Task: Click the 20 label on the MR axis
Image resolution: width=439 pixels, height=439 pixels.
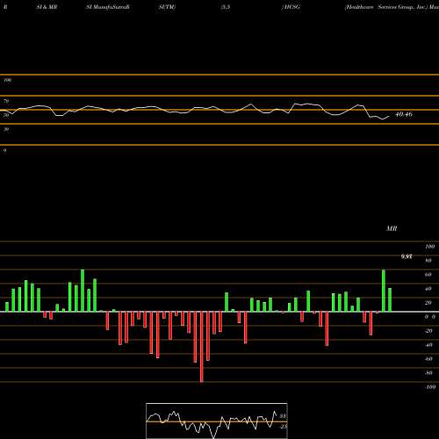Action: point(428,303)
